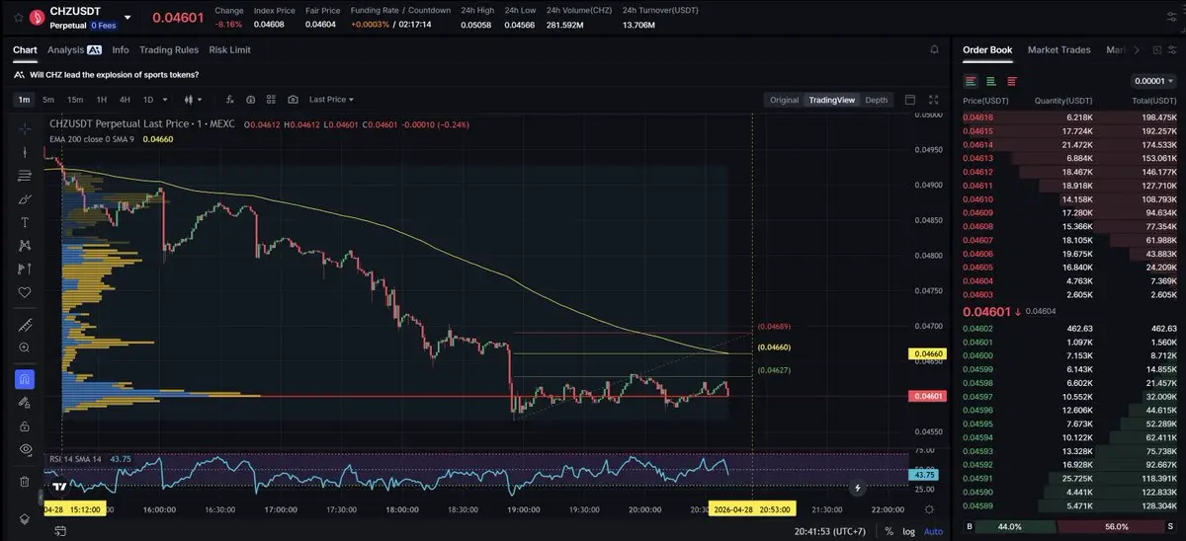This screenshot has height=541, width=1186.
Task: Select the Text annotation tool
Action: (x=25, y=222)
